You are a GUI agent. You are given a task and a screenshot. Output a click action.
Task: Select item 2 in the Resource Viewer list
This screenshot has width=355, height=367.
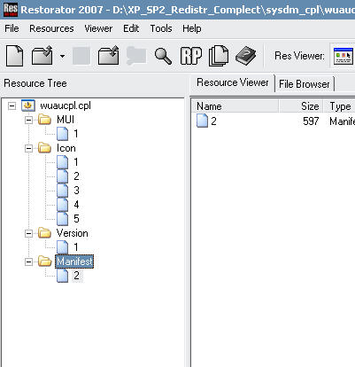[213, 121]
